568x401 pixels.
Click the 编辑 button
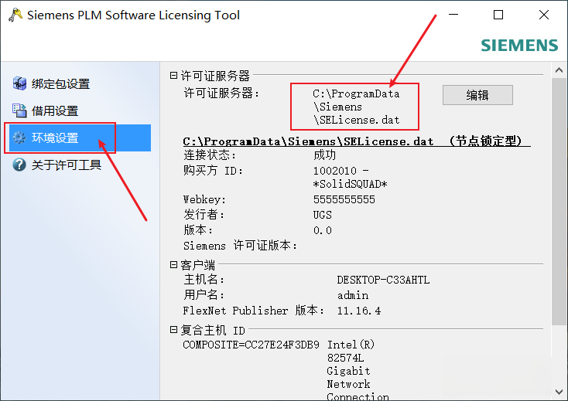click(x=477, y=95)
